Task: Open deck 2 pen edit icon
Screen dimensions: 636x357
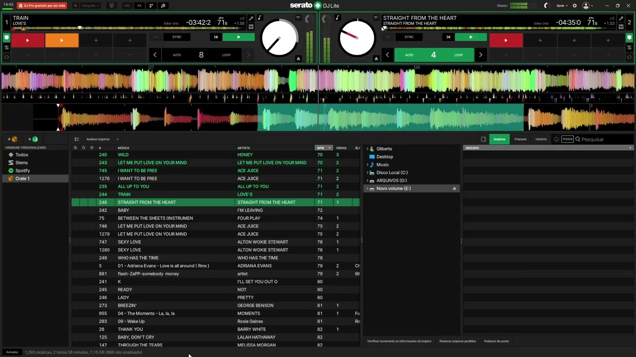Action: coord(621,19)
